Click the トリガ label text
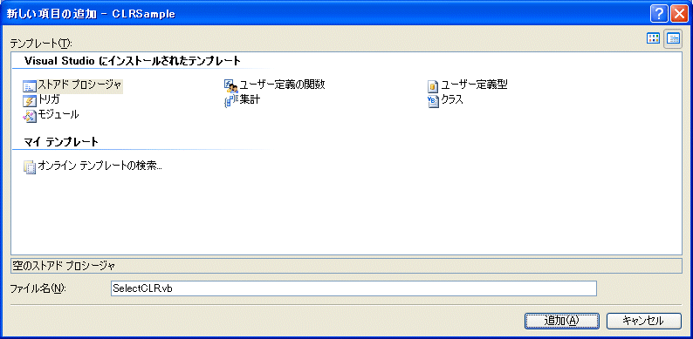This screenshot has width=693, height=339. click(49, 99)
